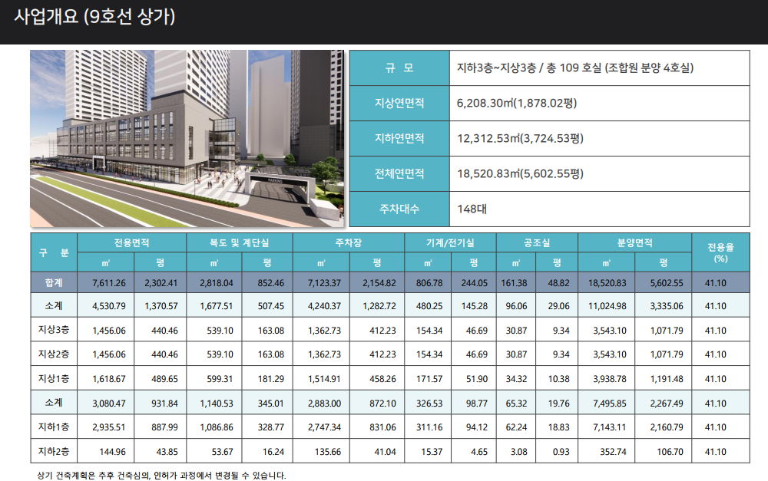Click the '복도 및 계단실' column header
768x481 pixels.
point(240,242)
